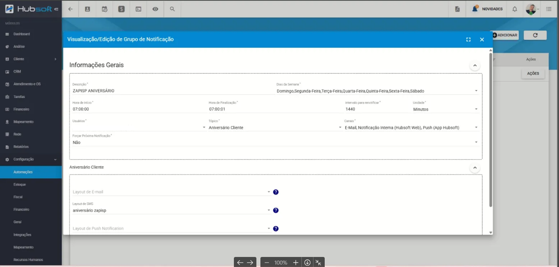Open the dollar sign financial shortcut icon
The height and width of the screenshot is (267, 559).
point(121,9)
